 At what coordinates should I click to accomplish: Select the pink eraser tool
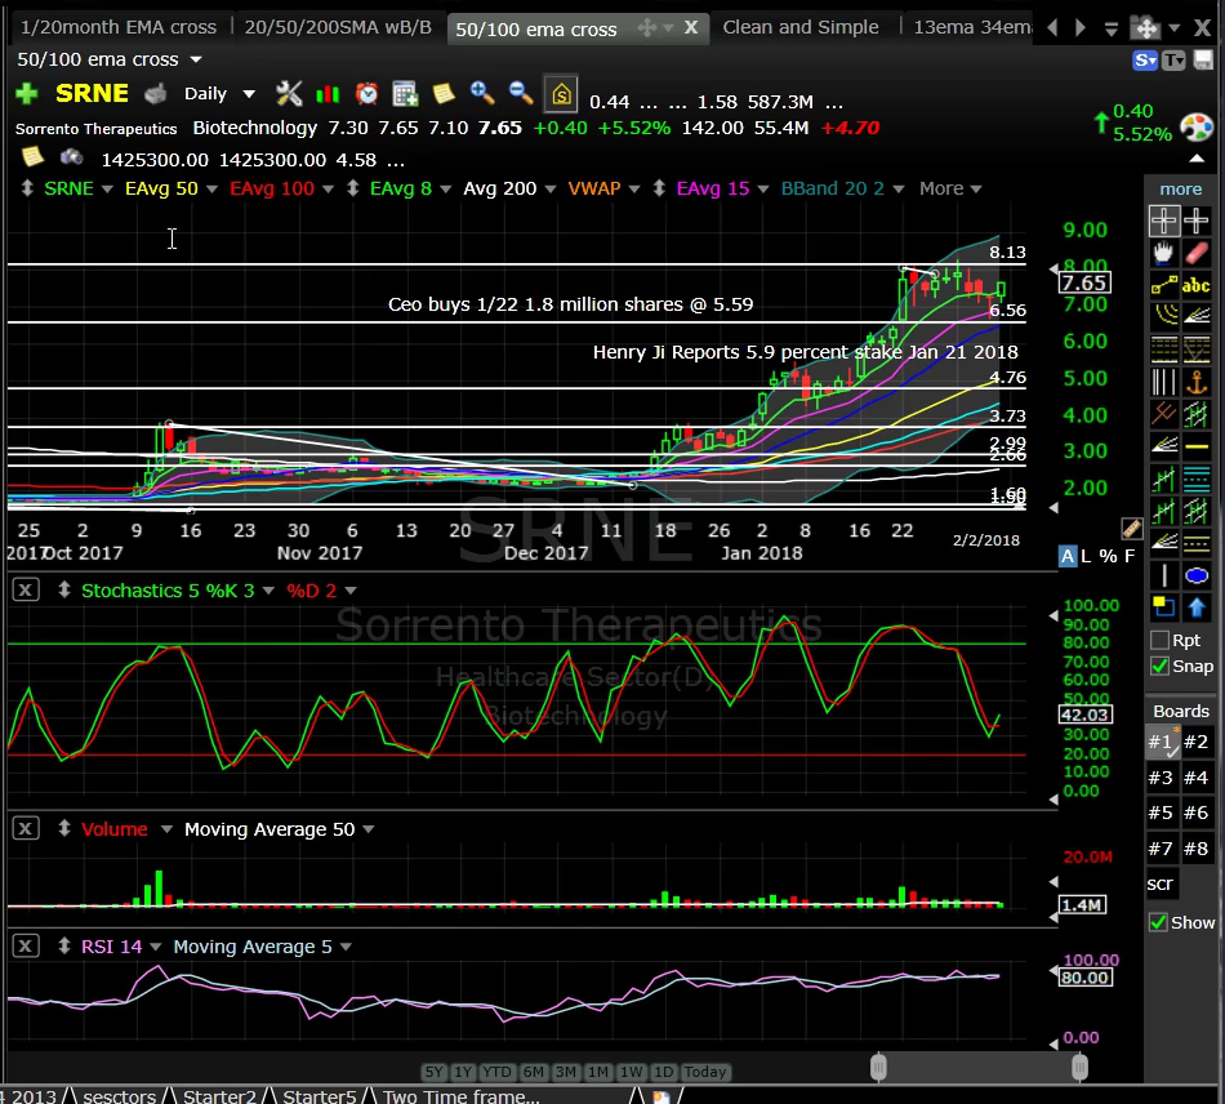[1196, 253]
